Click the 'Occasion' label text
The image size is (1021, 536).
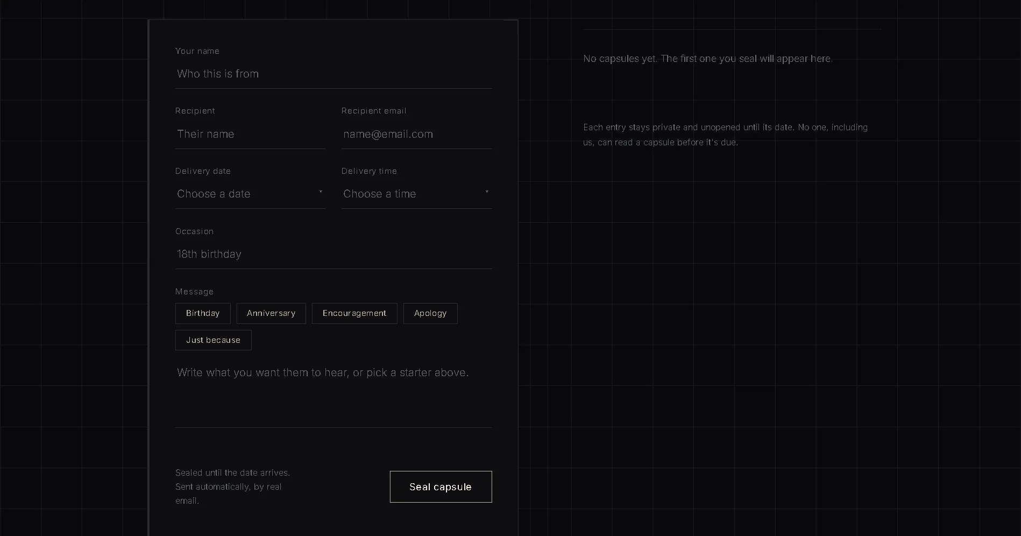(x=195, y=231)
